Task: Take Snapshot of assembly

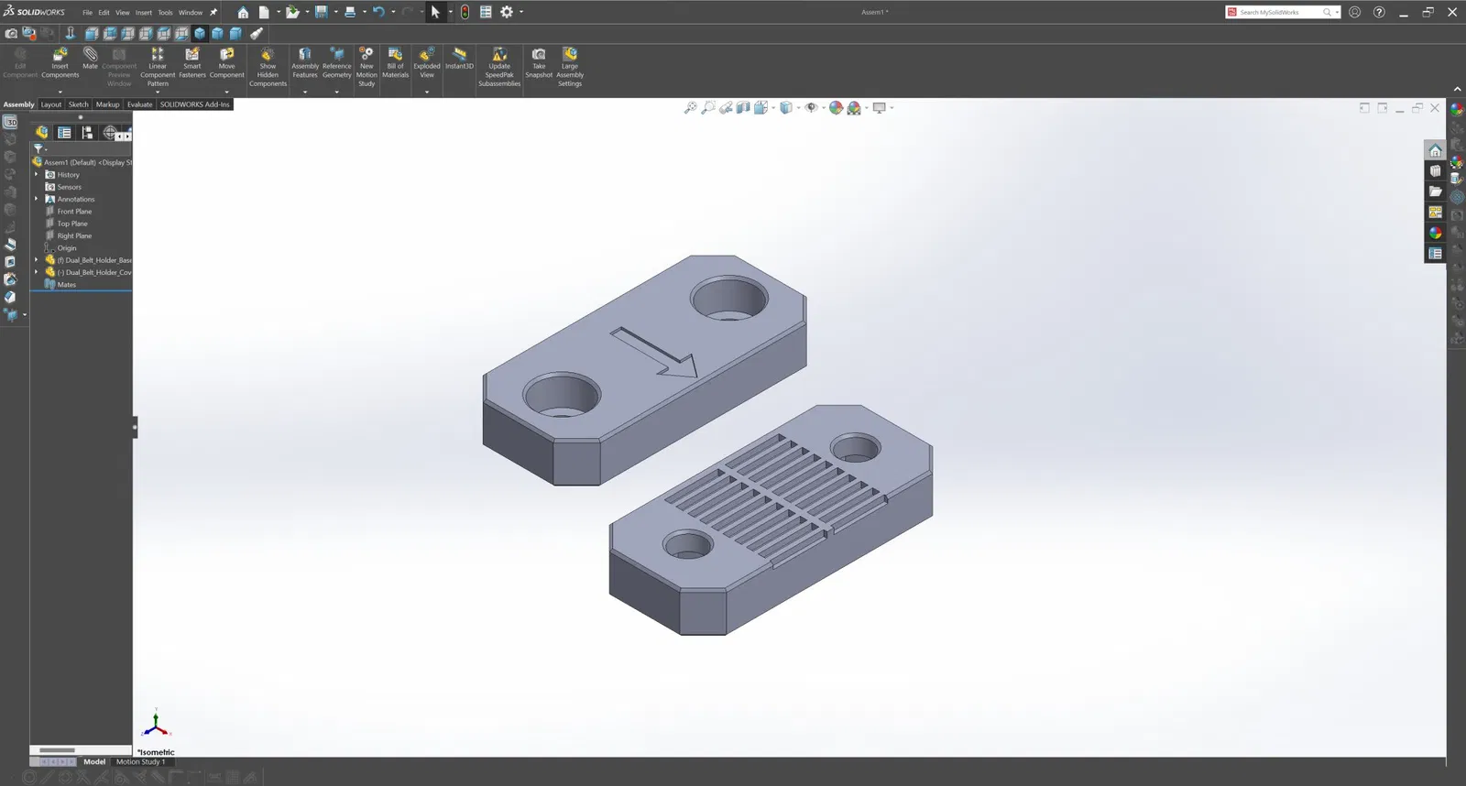Action: coord(539,62)
